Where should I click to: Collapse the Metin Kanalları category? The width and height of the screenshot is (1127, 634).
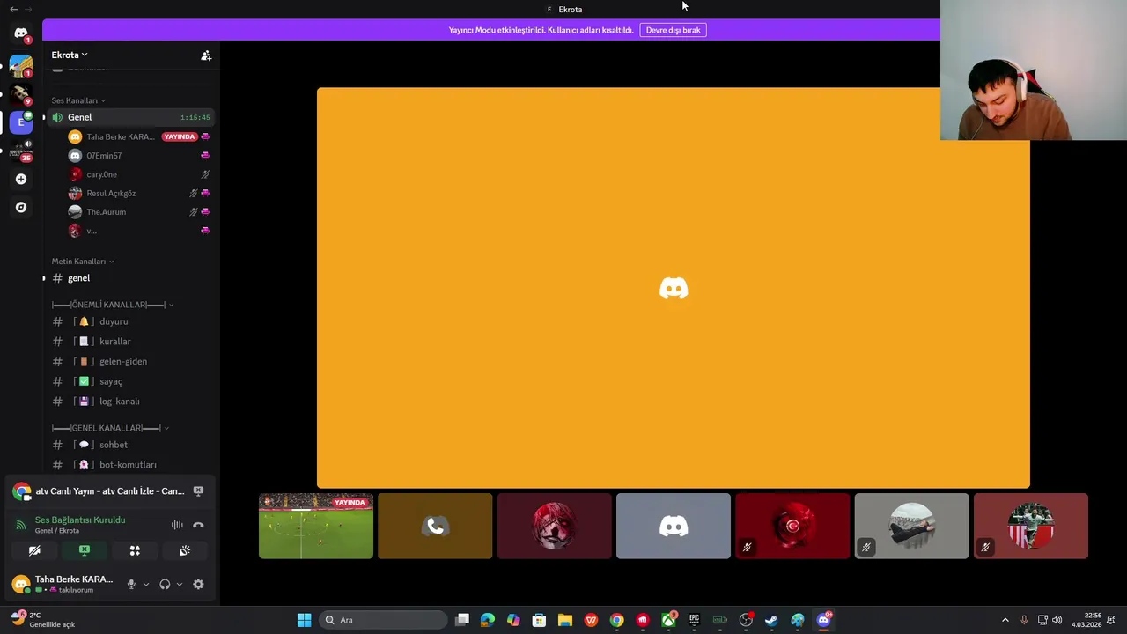[x=82, y=262]
